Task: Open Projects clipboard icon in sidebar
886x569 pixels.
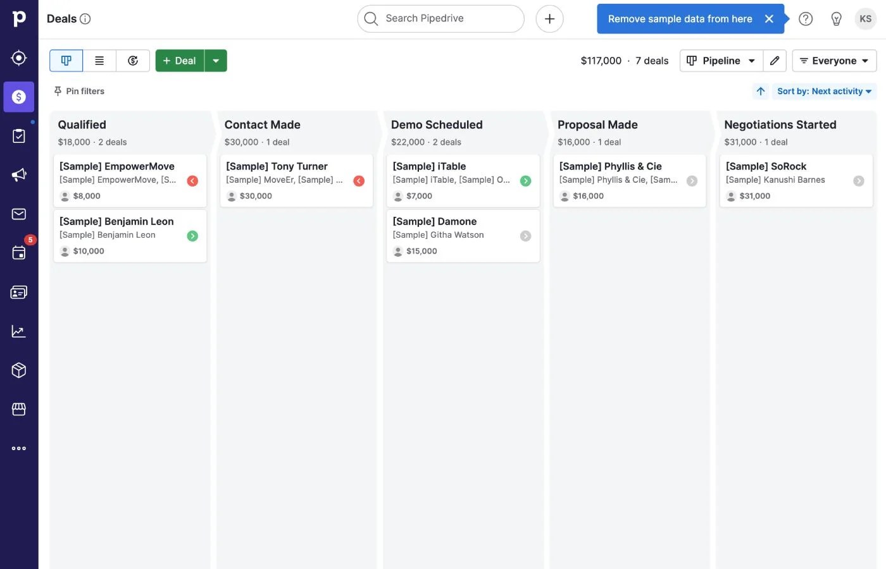Action: 19,136
